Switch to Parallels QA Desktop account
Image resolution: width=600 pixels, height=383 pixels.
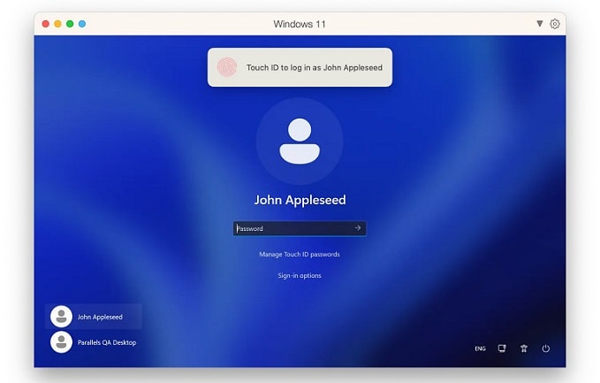[94, 342]
